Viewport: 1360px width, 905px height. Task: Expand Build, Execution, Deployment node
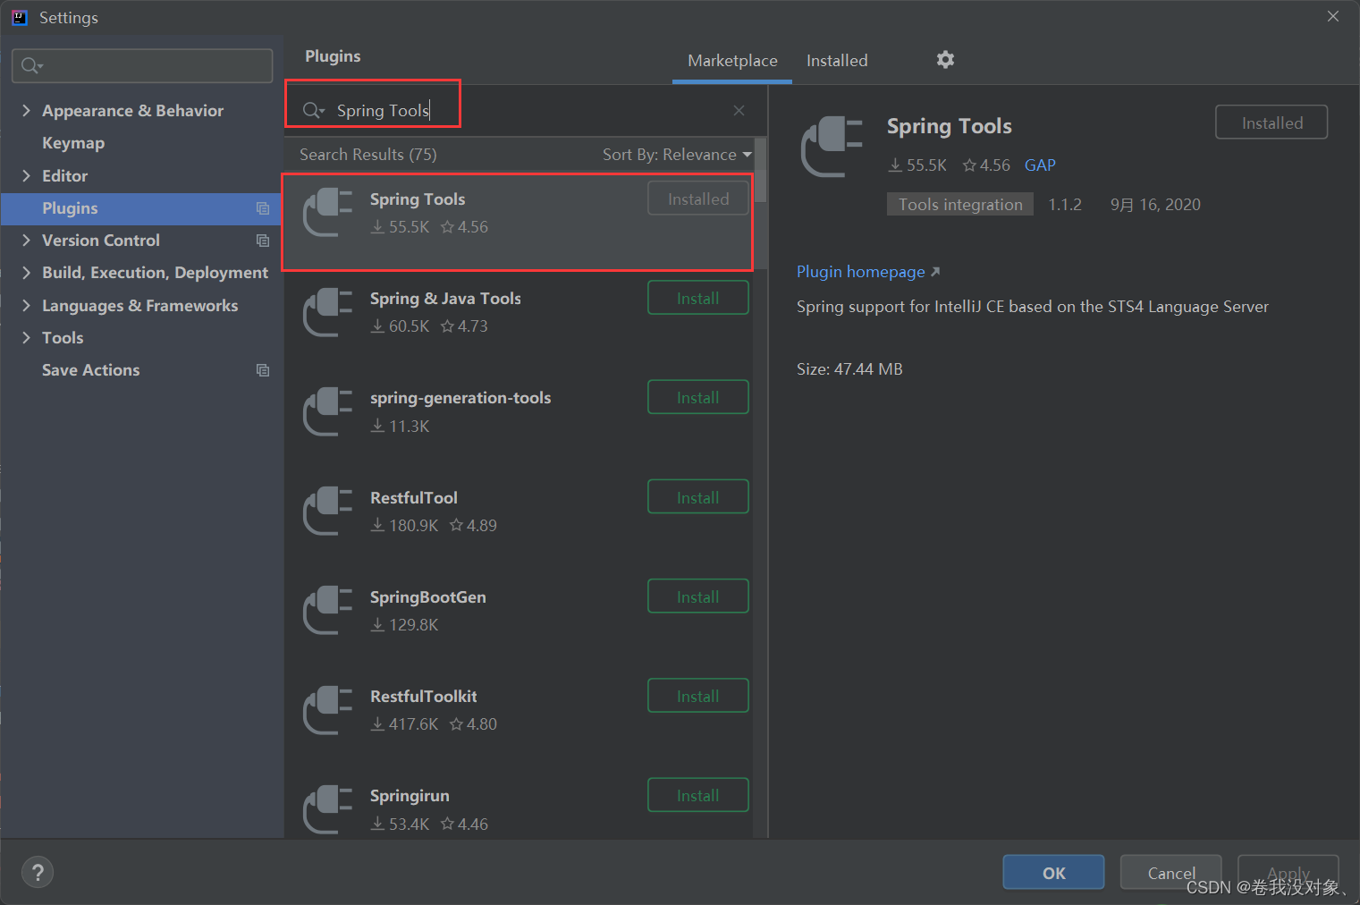[26, 273]
